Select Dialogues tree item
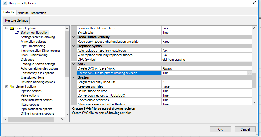261x137 pixels. pyautogui.click(x=27, y=60)
